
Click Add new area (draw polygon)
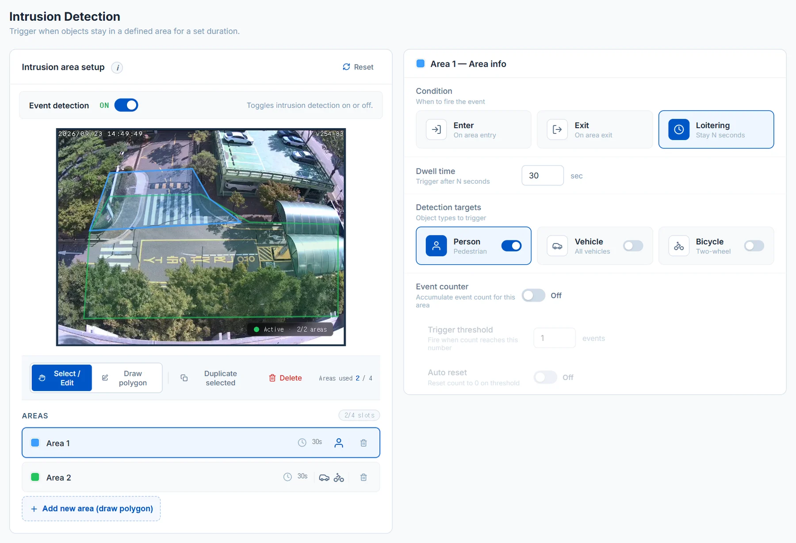91,509
